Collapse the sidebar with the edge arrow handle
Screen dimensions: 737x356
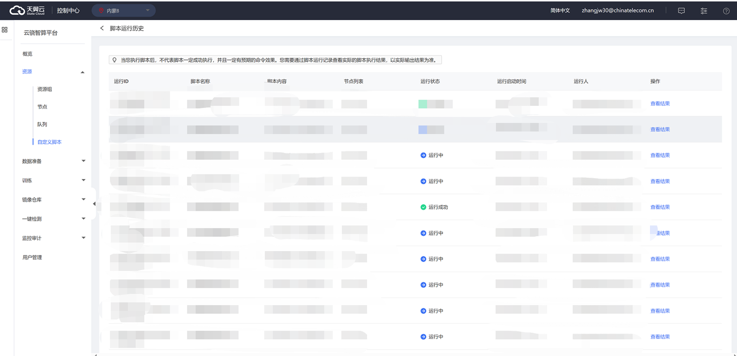(94, 204)
